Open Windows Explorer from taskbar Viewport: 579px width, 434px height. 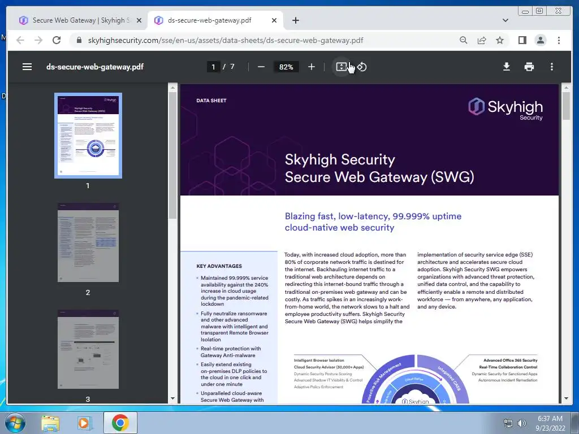(50, 423)
